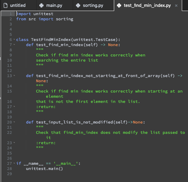Click the word 'unittest' on line 1
The width and height of the screenshot is (188, 182).
point(43,14)
